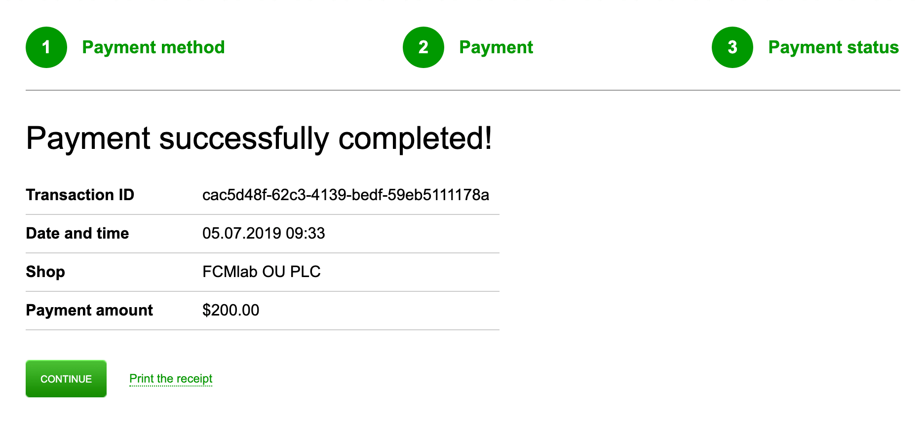Click the Transaction ID field label
The width and height of the screenshot is (924, 421).
tap(80, 195)
